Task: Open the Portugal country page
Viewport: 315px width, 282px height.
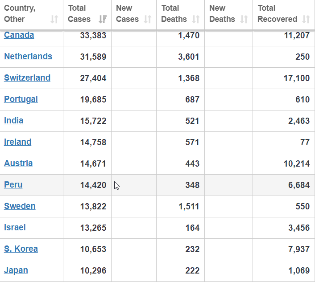Action: [x=21, y=99]
